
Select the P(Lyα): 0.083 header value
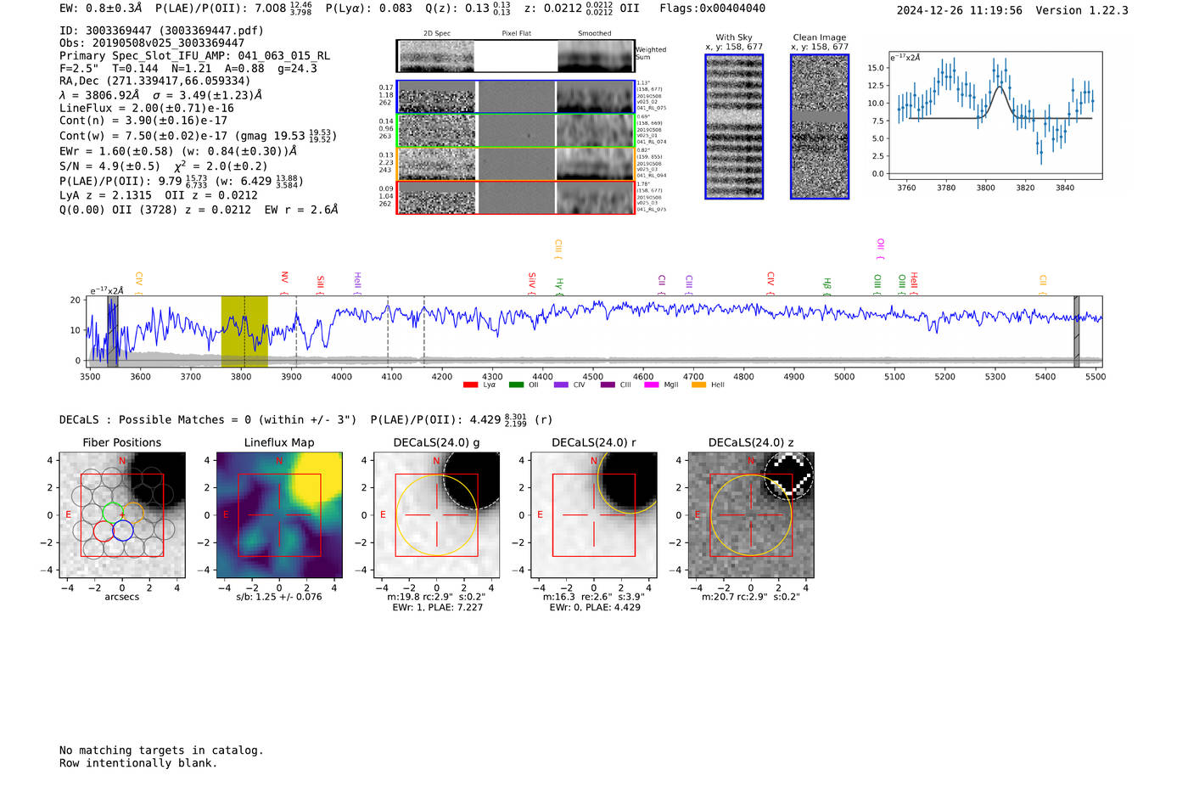click(368, 8)
